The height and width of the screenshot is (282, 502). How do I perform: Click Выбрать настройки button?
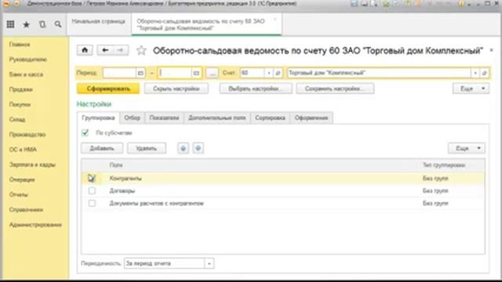coord(256,89)
